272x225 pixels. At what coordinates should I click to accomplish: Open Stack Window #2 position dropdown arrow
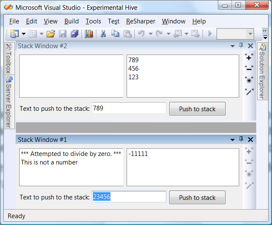(x=232, y=46)
